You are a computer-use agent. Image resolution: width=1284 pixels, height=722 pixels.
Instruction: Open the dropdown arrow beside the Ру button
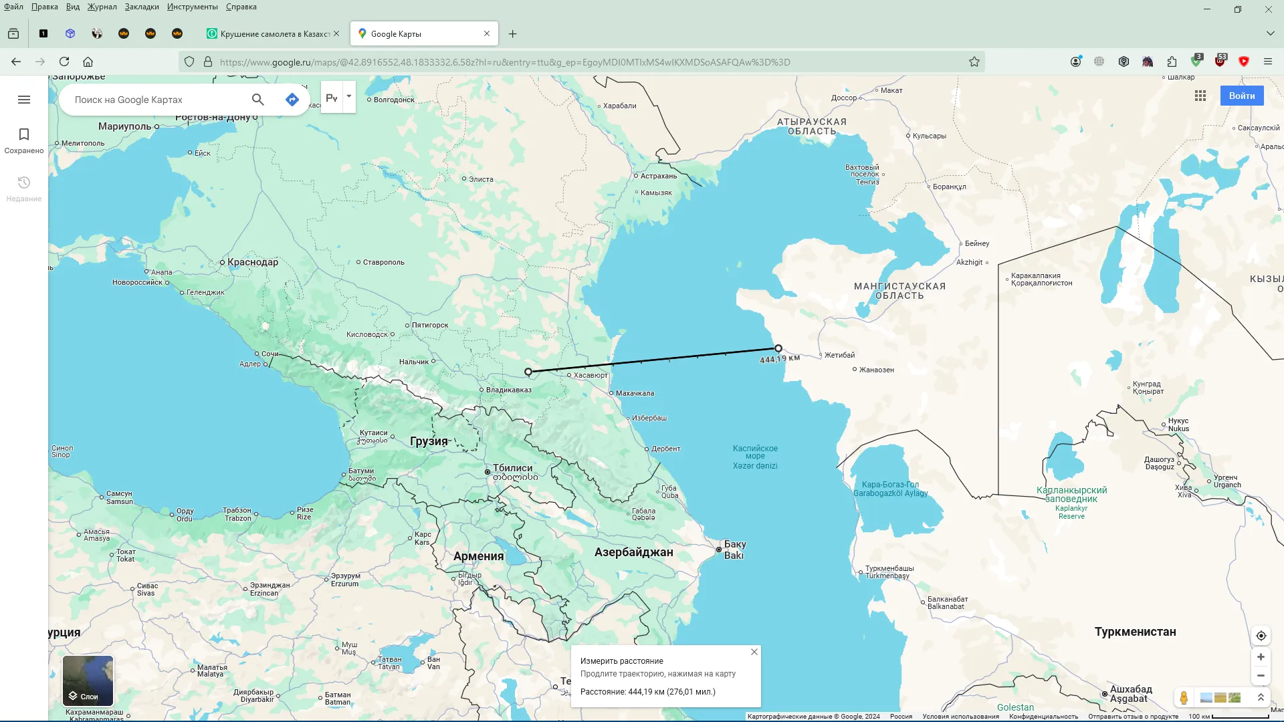pyautogui.click(x=349, y=97)
